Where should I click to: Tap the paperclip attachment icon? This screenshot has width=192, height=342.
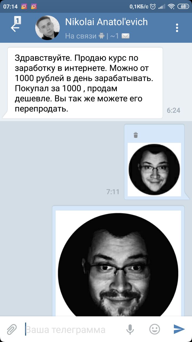(x=12, y=329)
